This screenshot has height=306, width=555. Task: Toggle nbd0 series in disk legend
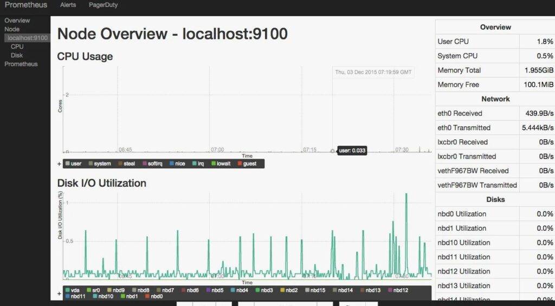tap(154, 296)
